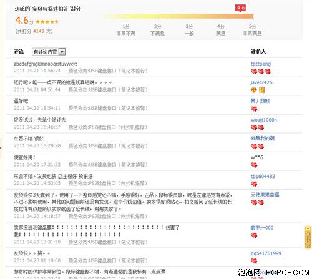Click the diamond badge icon under javer2426
The width and height of the screenshot is (312, 279).
[254, 90]
